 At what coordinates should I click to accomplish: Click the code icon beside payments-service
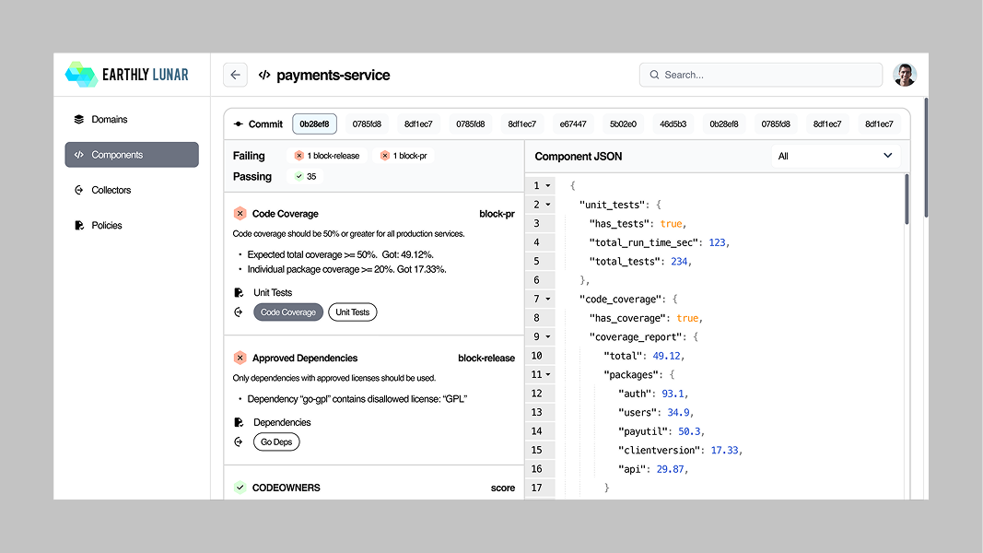point(264,75)
